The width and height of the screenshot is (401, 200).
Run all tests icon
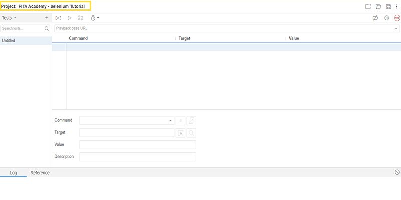tap(58, 18)
